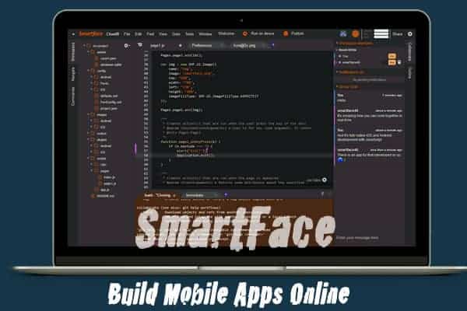Open the Window menu
The height and width of the screenshot is (311, 467).
[x=205, y=34]
